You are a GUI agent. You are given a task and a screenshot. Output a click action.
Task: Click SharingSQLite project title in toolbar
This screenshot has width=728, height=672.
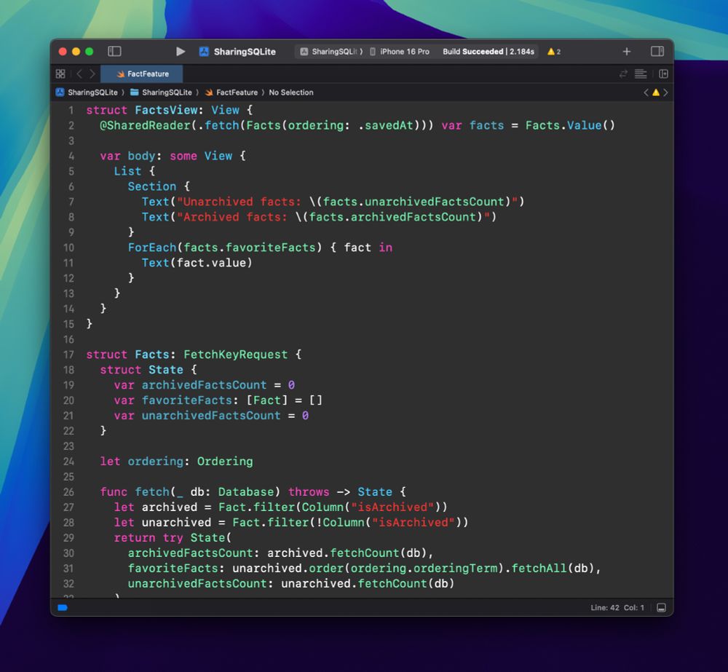point(245,52)
